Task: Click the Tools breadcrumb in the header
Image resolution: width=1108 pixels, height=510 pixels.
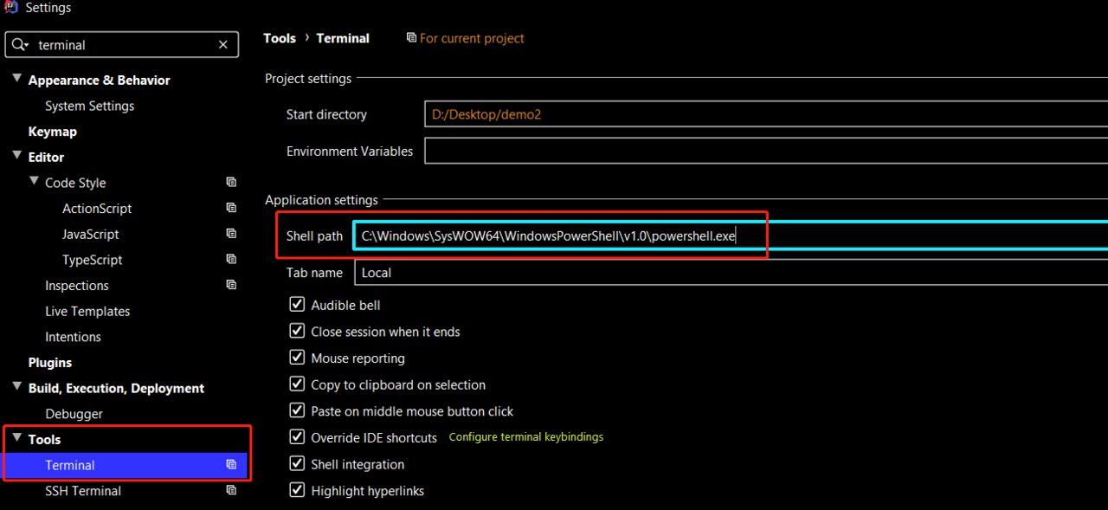Action: tap(280, 38)
